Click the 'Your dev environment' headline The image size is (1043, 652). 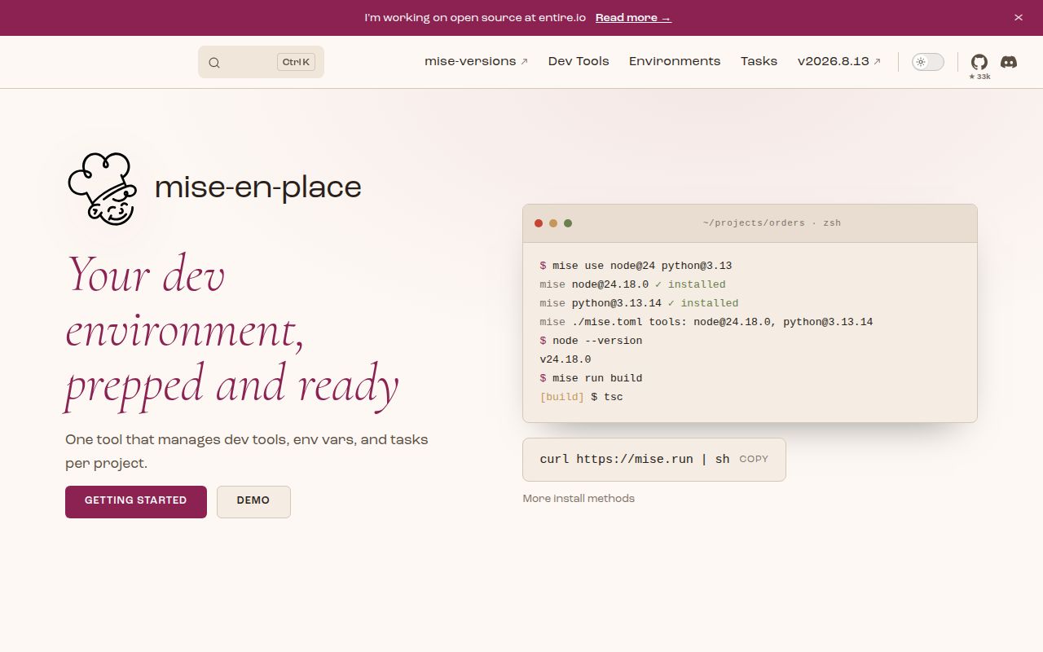click(231, 329)
